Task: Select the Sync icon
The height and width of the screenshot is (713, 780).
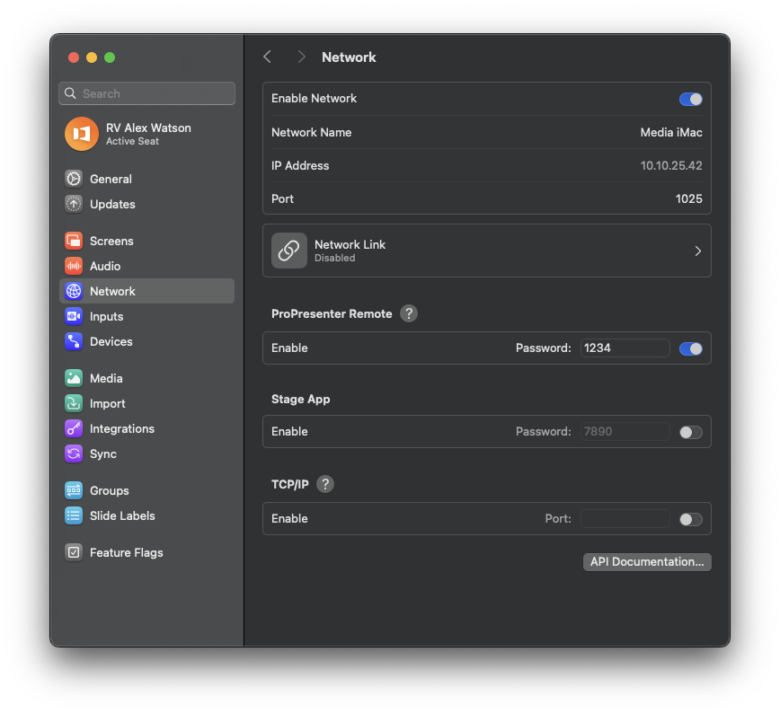Action: point(74,453)
